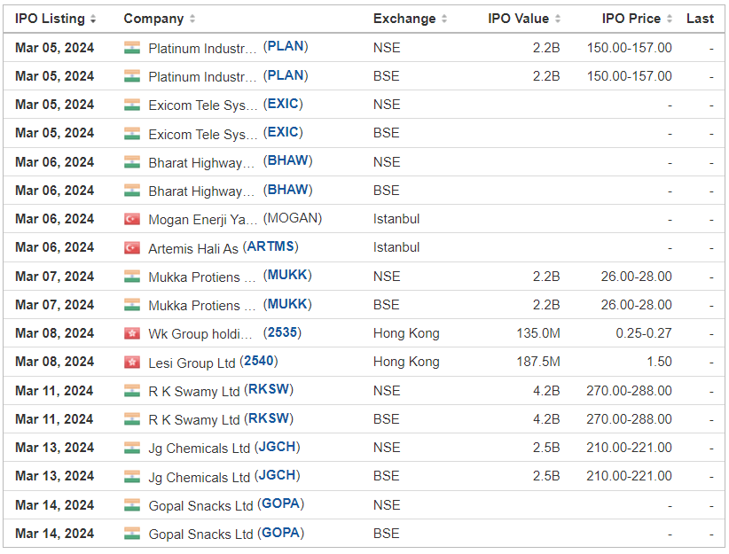Click IPO value 187.5M cell
Screen dimensions: 729x554
point(538,362)
